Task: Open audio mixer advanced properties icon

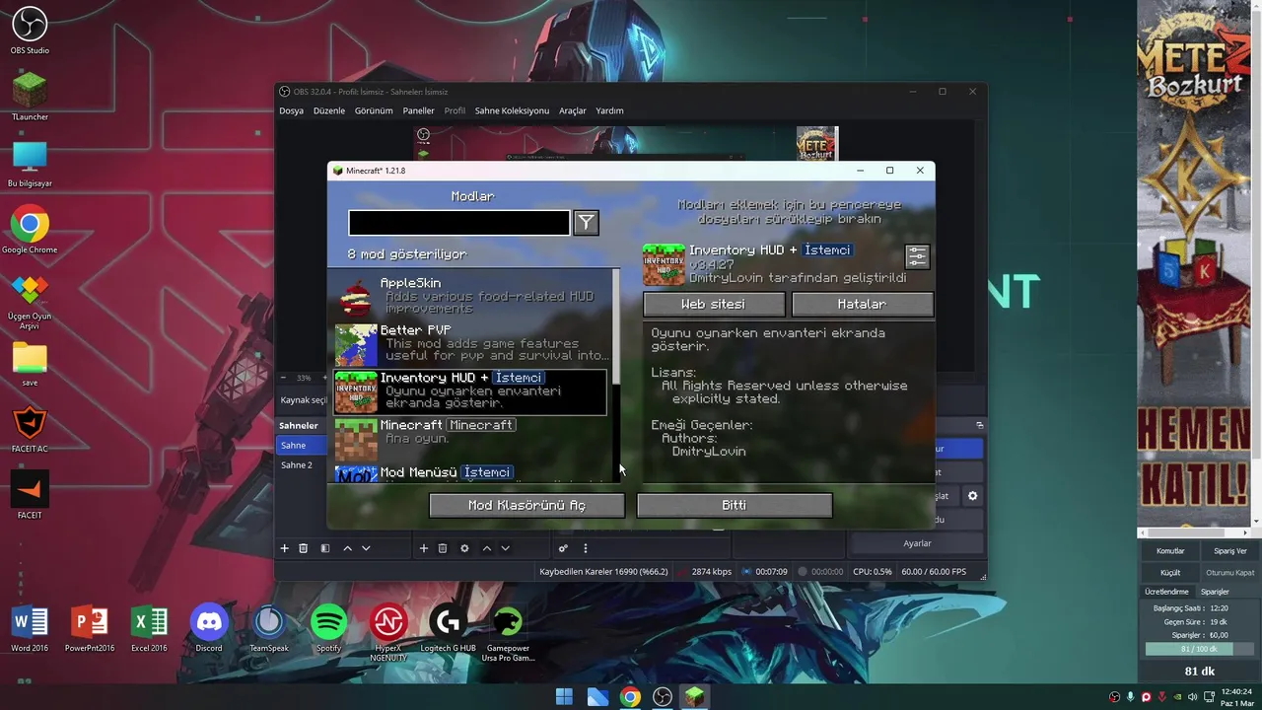Action: click(x=564, y=548)
